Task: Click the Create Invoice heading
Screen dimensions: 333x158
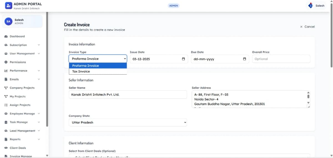Action: point(77,25)
